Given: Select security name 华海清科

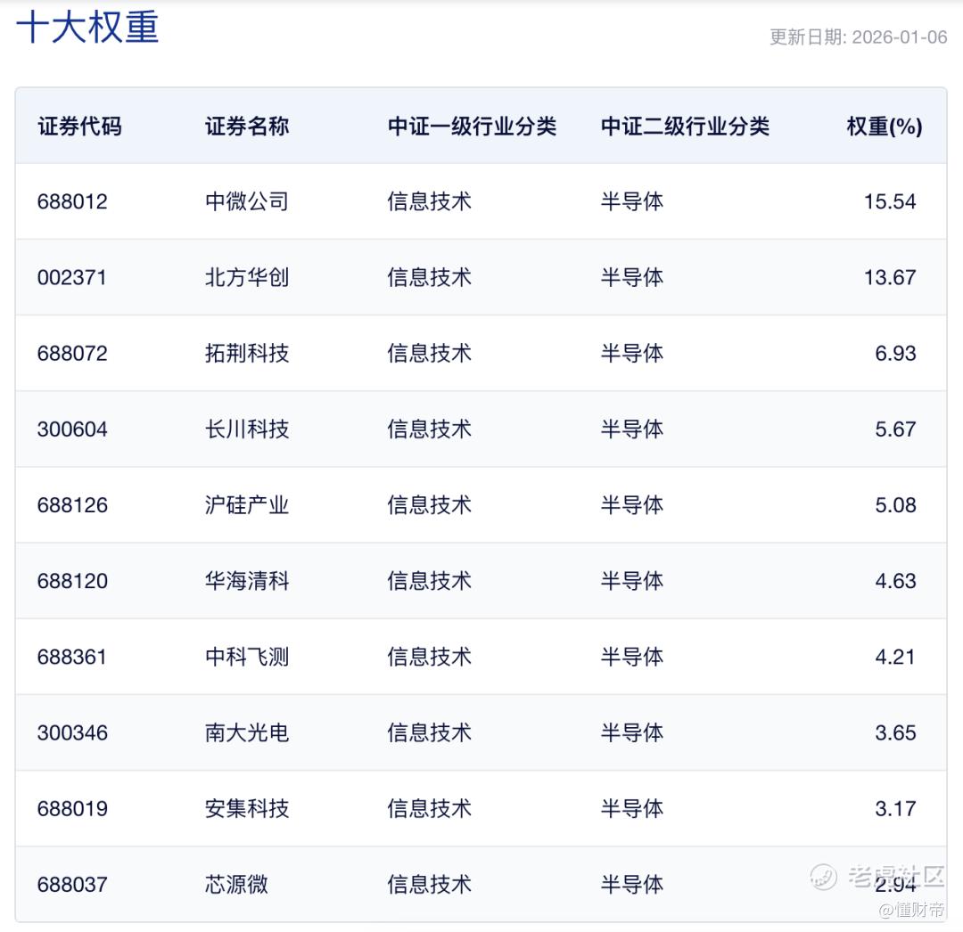Looking at the screenshot, I should pos(247,581).
